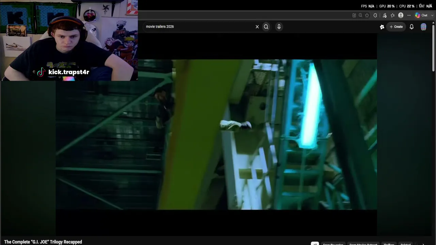Screen dimensions: 436x245
Task: Select the 'From the series' chip
Action: point(333,244)
